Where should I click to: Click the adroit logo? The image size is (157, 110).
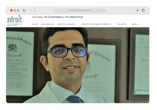[x=14, y=20]
